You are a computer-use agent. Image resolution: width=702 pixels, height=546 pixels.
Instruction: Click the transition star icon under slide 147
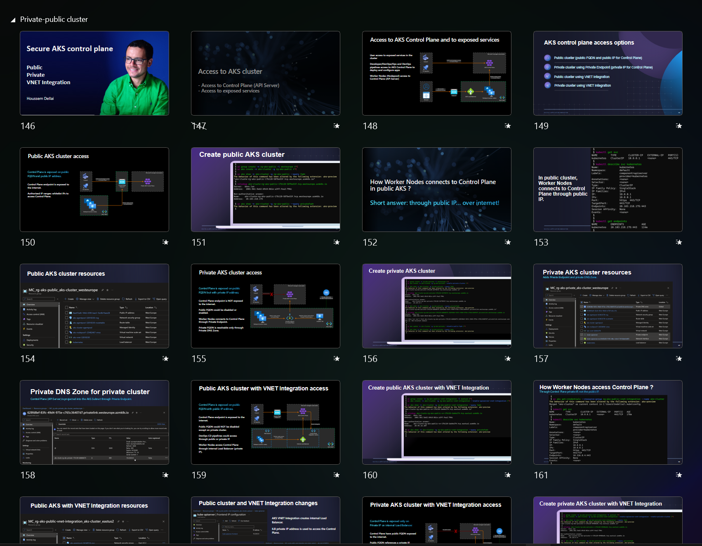pyautogui.click(x=337, y=126)
